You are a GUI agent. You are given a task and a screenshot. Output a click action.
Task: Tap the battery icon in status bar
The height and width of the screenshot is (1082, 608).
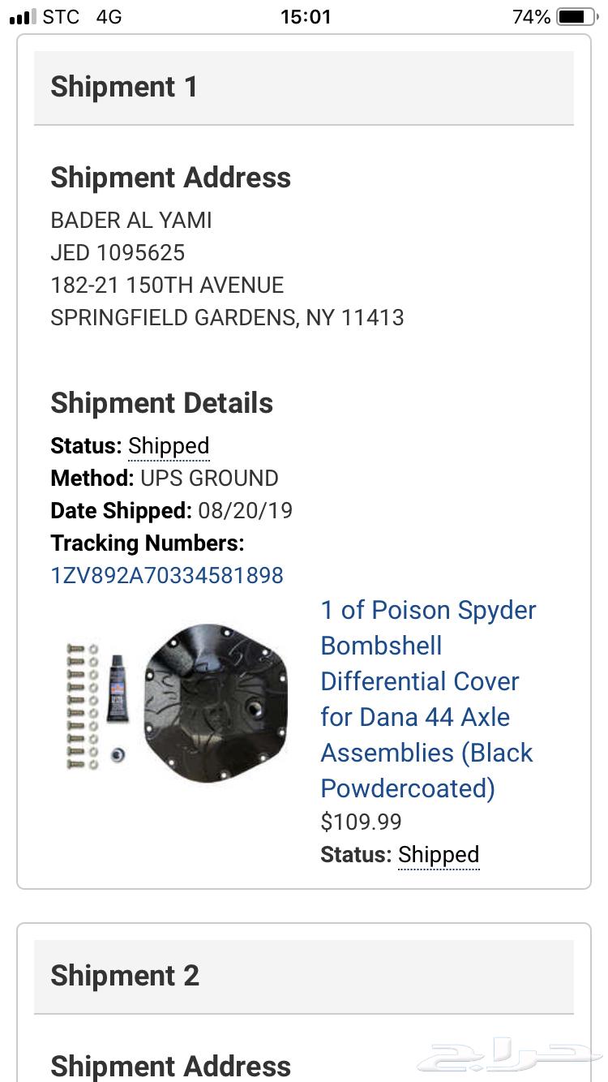pyautogui.click(x=576, y=17)
